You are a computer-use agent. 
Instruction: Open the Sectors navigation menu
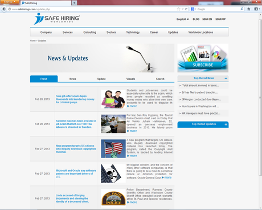point(111,33)
